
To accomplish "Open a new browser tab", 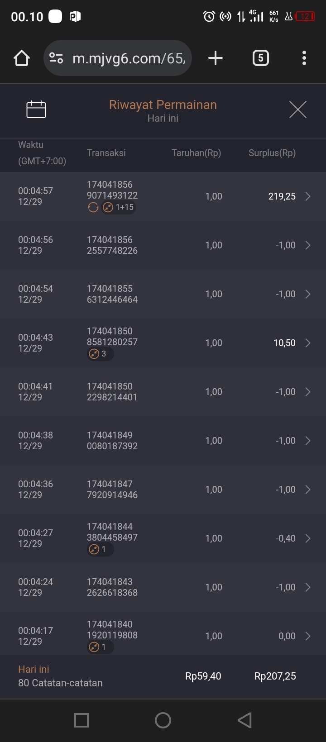I will coord(216,58).
